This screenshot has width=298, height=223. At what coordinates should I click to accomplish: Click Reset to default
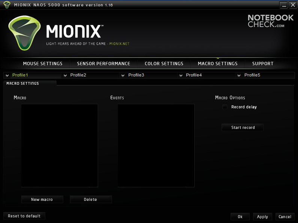click(x=24, y=216)
